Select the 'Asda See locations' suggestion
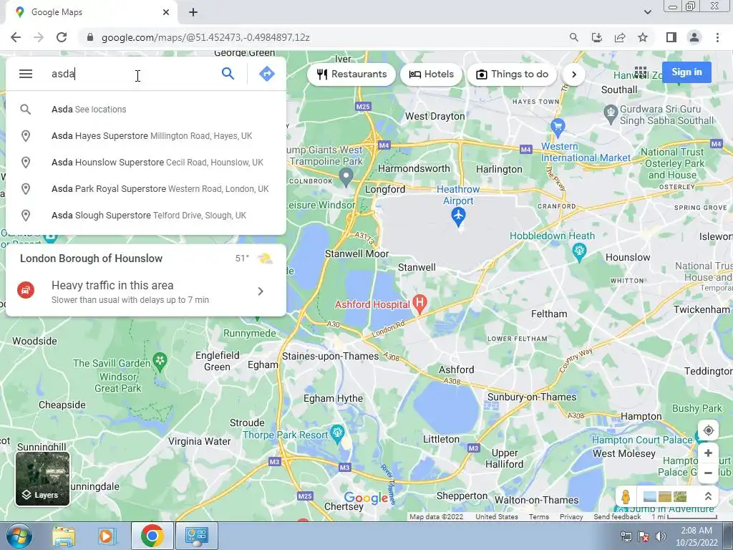This screenshot has height=550, width=733. tap(146, 110)
